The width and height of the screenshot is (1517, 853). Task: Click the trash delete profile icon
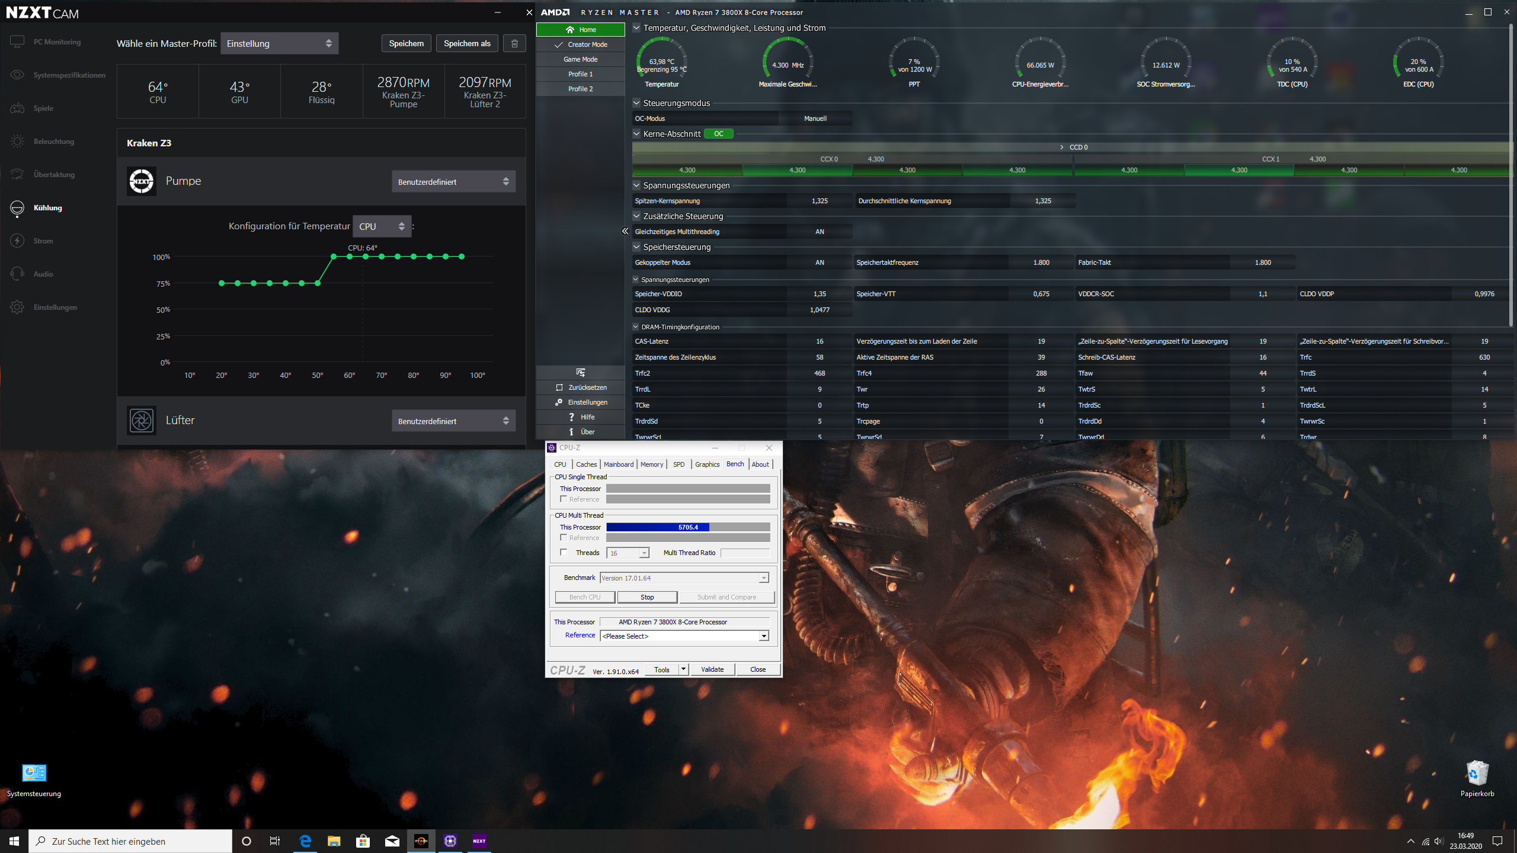pyautogui.click(x=514, y=43)
